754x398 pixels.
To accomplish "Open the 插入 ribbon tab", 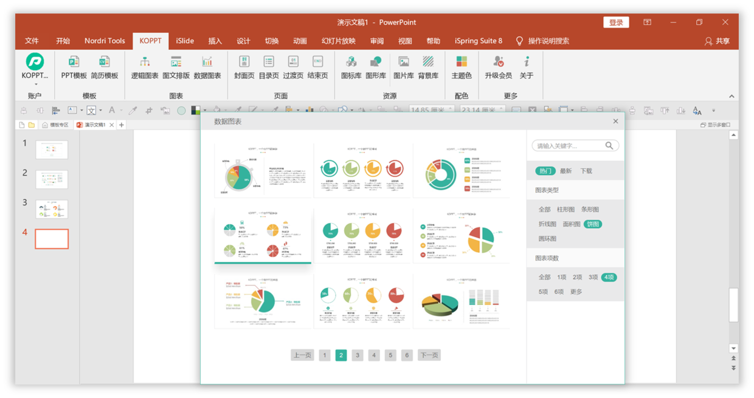I will pos(215,41).
